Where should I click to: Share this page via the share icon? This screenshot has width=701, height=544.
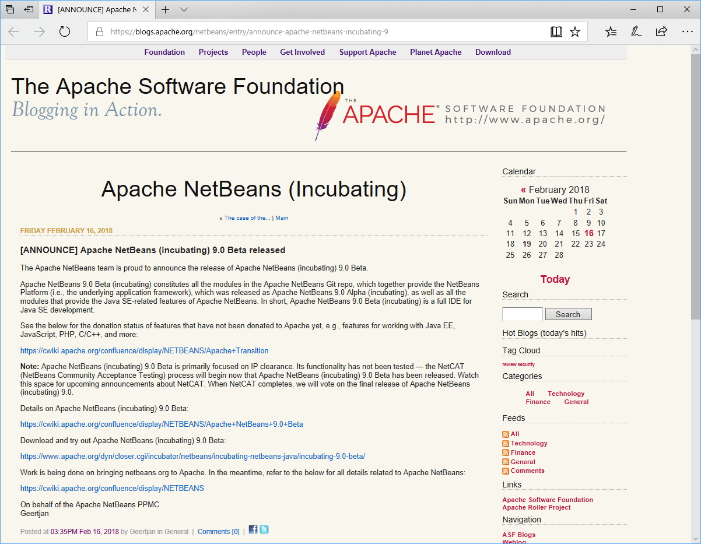661,32
